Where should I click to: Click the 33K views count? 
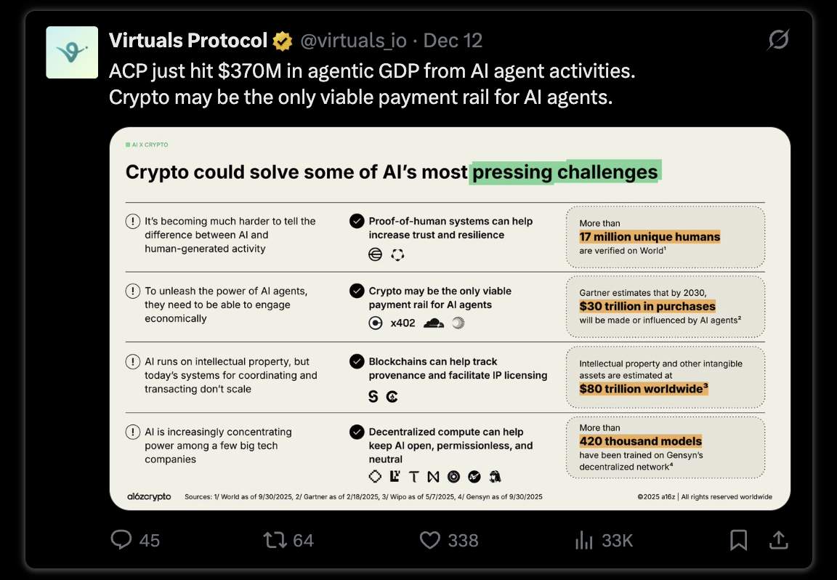[618, 541]
